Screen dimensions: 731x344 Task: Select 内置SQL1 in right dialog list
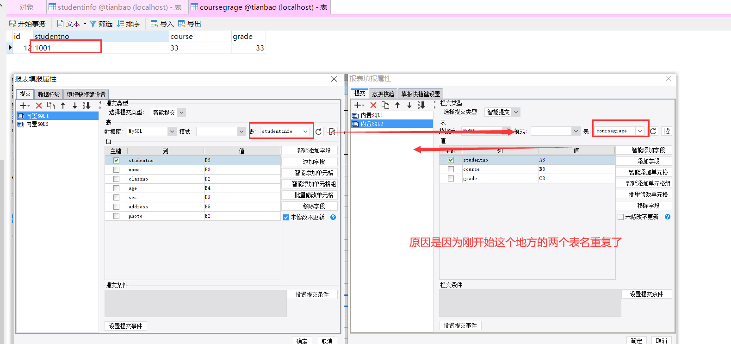click(392, 115)
